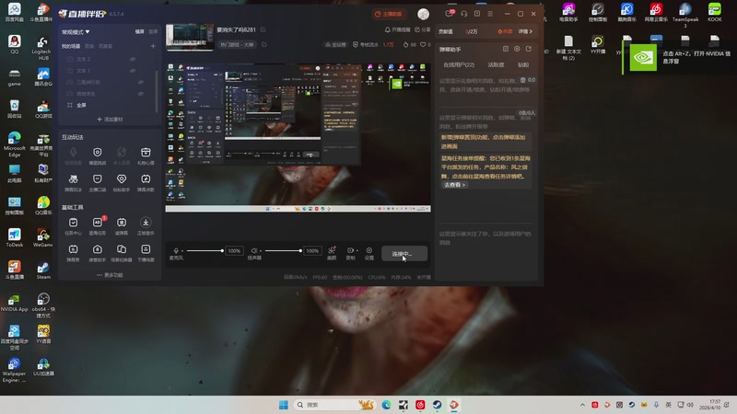Open 弹幕点歌 song request tool
Screen dimensions: 737x414
[x=146, y=182]
